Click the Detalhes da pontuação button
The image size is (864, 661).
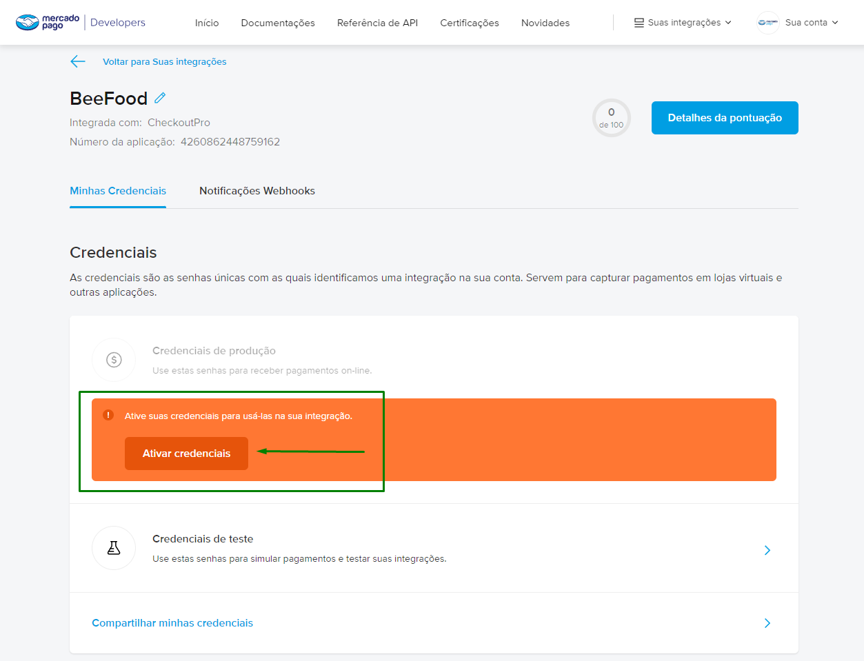(725, 118)
